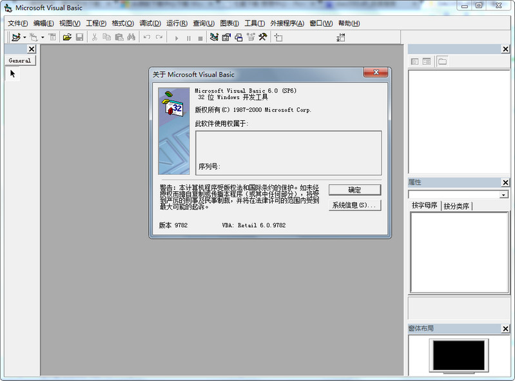Open the Form Layout Window icon
The image size is (515, 381).
pos(238,37)
